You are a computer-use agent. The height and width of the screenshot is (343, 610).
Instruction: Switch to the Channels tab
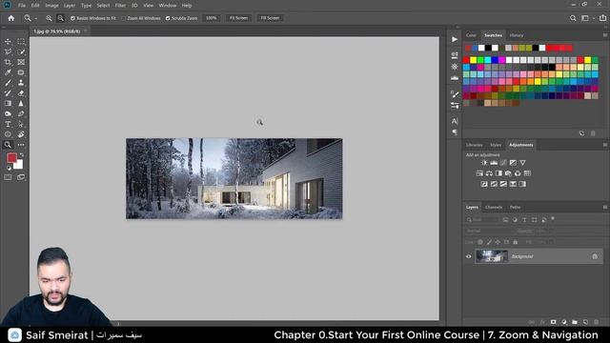click(494, 208)
